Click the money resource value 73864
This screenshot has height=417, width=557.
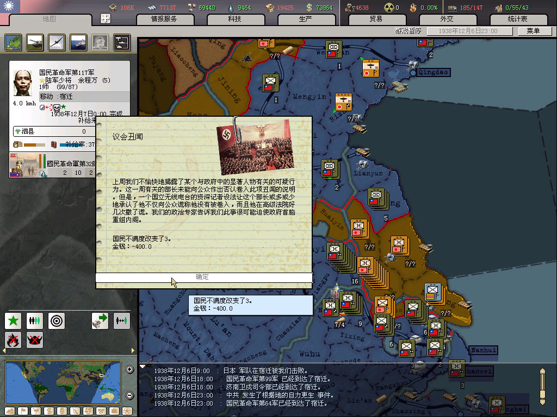(x=324, y=8)
